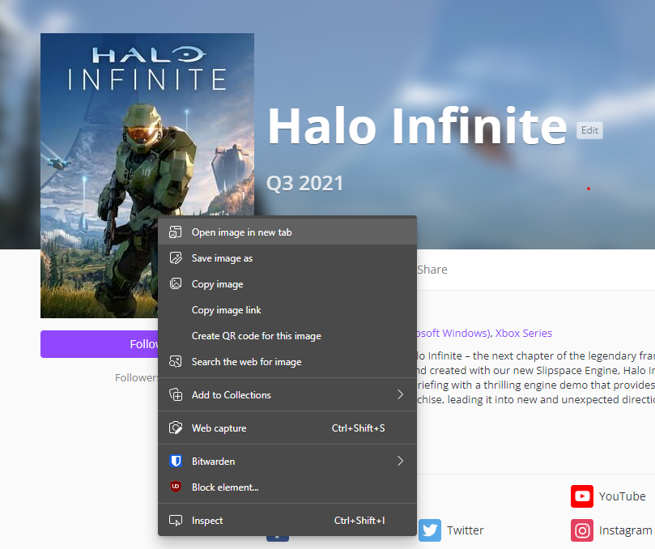This screenshot has height=549, width=655.
Task: Open the Instagram link text
Action: pos(625,530)
